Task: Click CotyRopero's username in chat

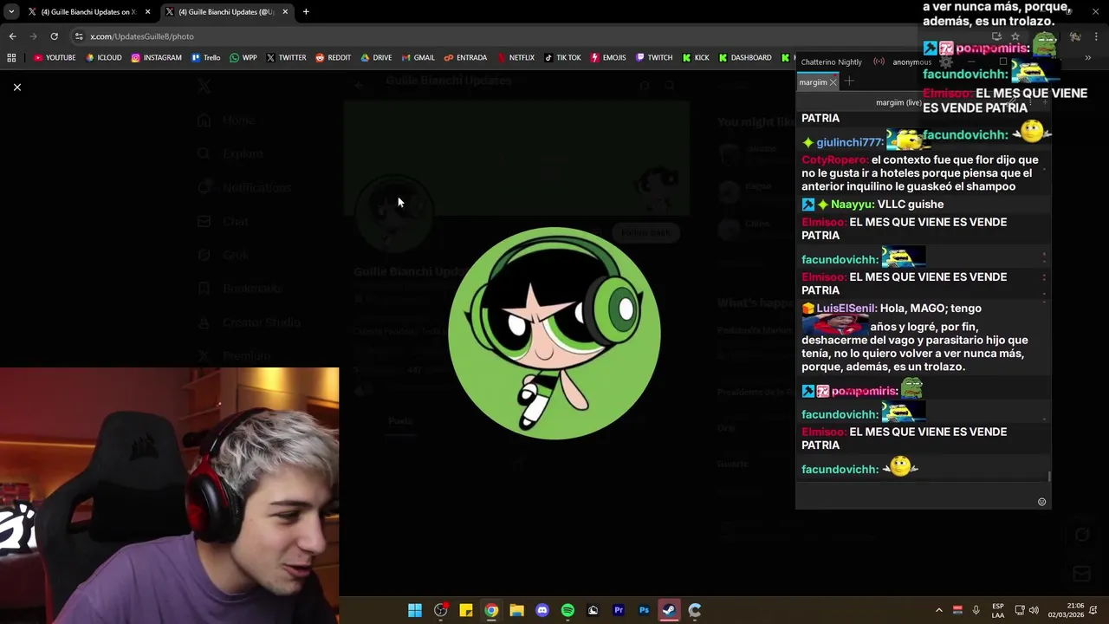Action: coord(833,160)
